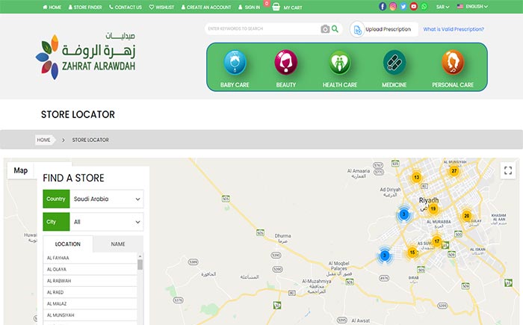Click map cluster marker 17
The image size is (523, 325).
436,241
